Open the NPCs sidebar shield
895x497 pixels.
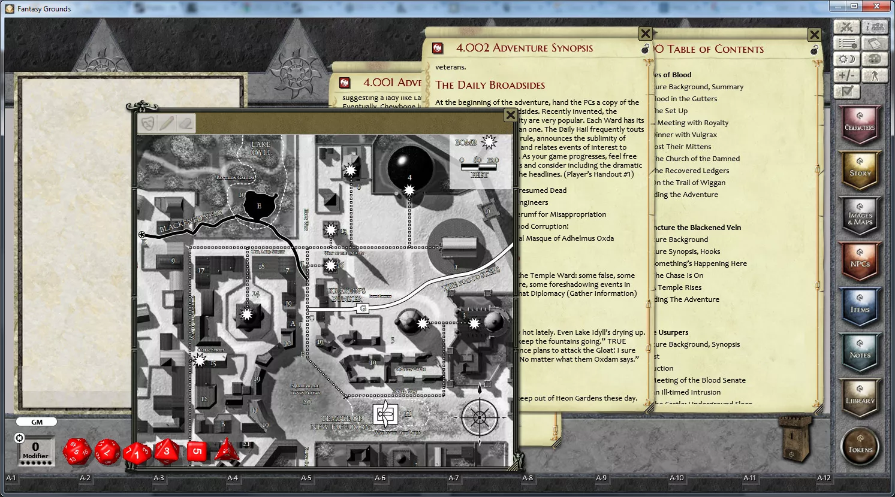click(860, 262)
